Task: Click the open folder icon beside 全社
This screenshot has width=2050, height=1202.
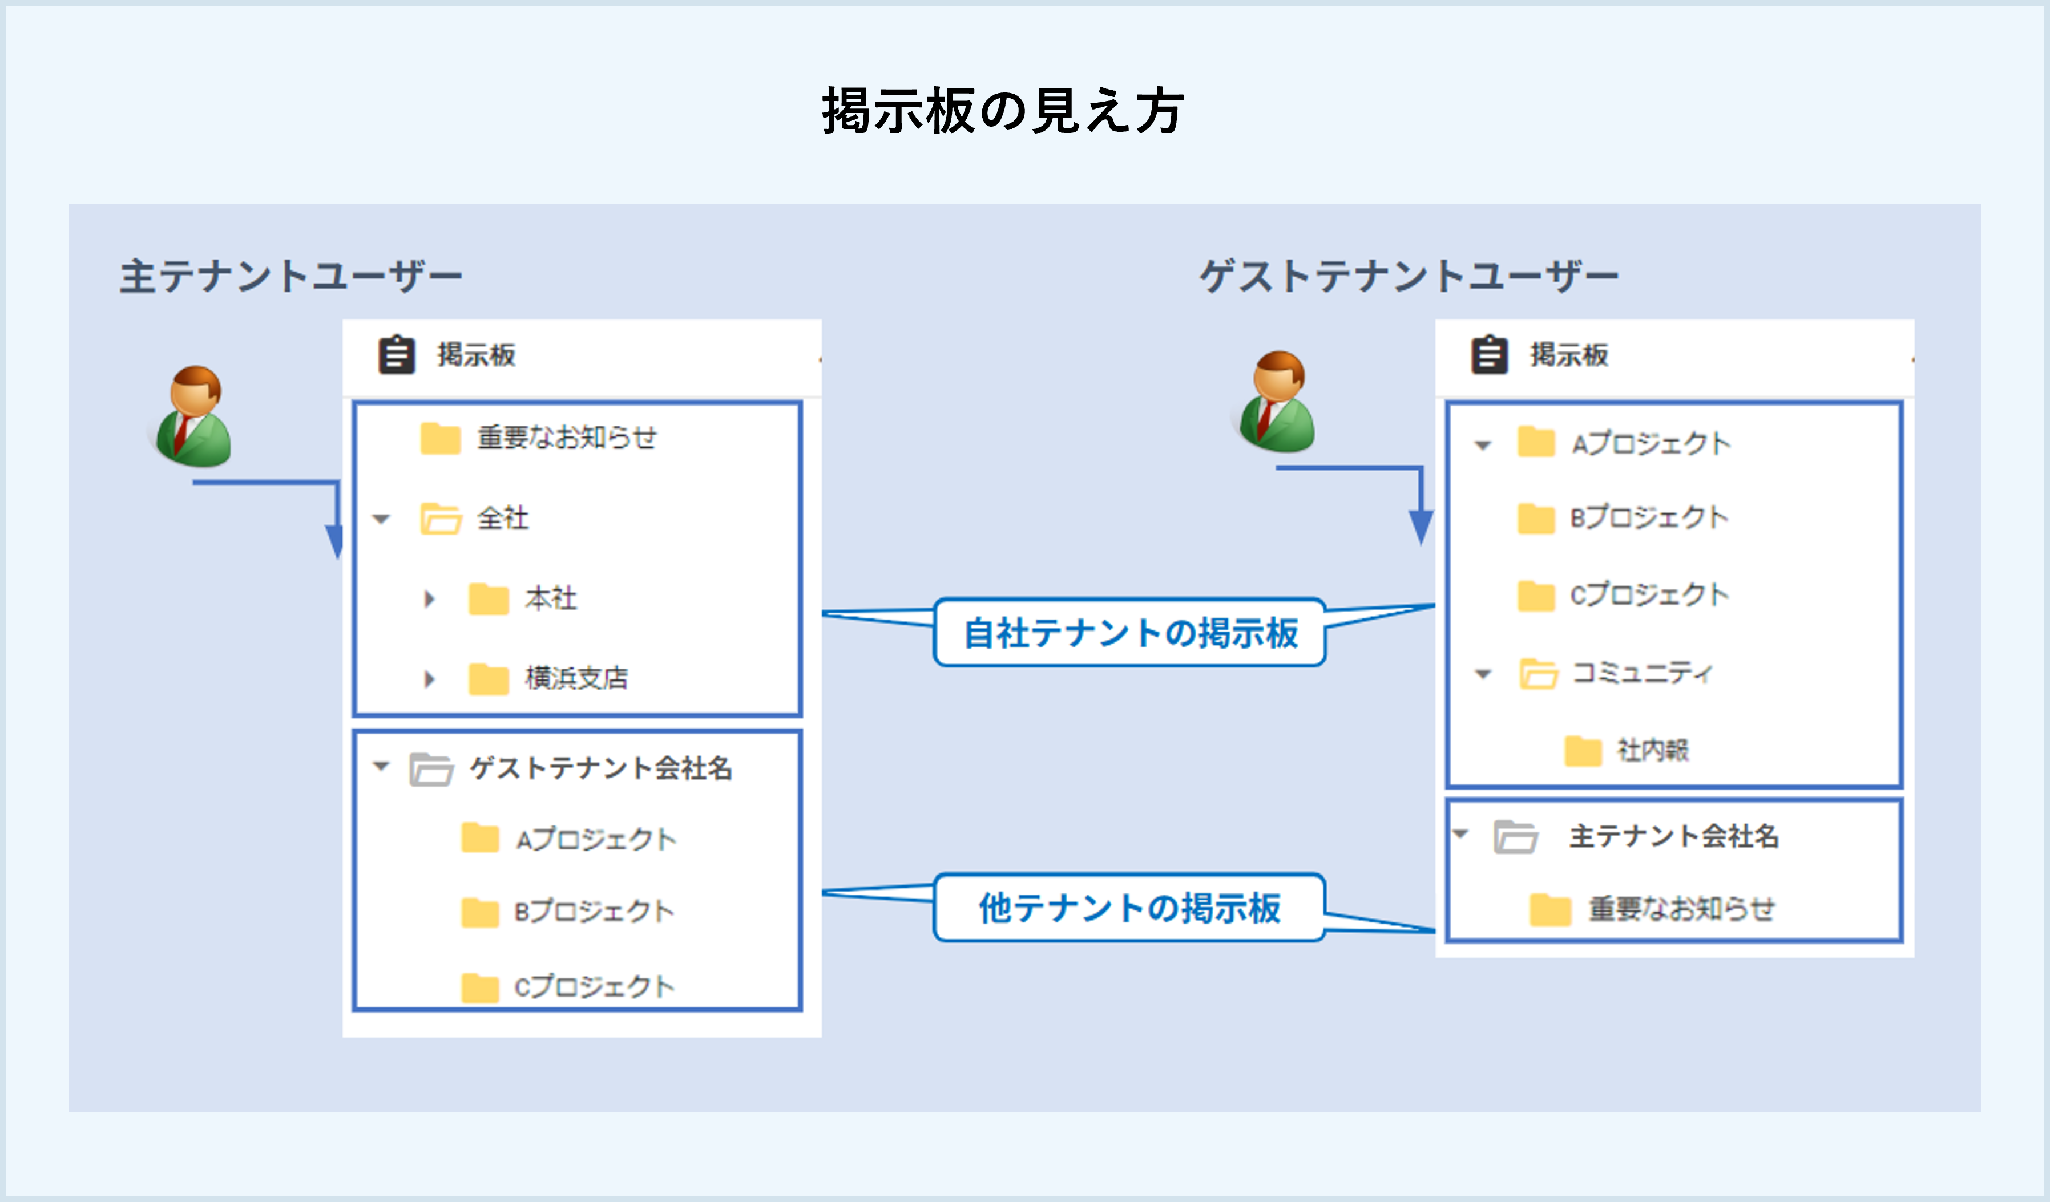Action: click(440, 518)
